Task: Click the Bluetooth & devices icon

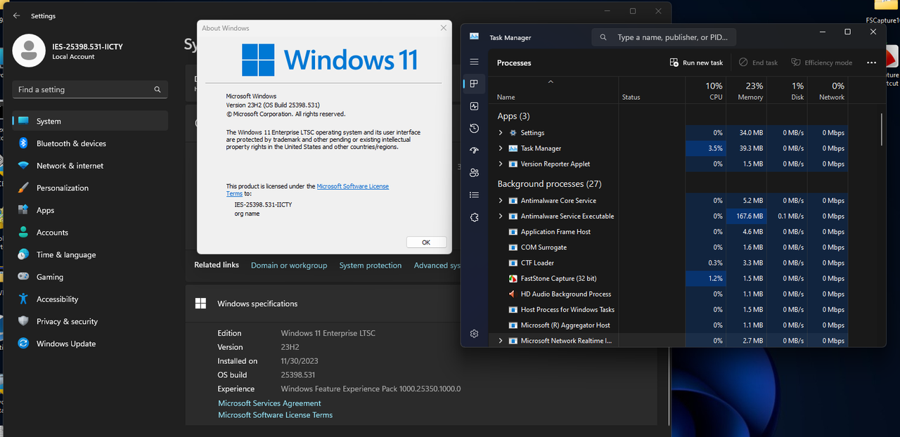Action: pos(23,143)
